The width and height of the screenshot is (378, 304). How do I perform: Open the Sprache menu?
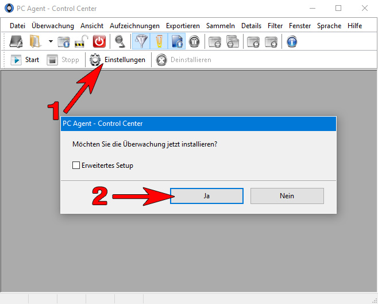(x=329, y=26)
